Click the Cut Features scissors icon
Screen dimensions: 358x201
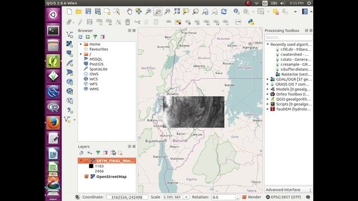[x=137, y=22]
